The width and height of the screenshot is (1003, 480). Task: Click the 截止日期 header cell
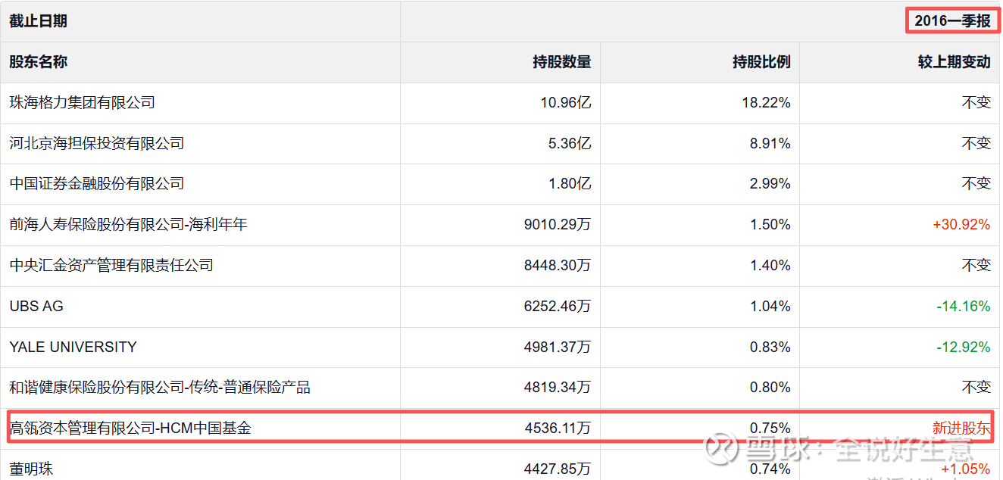coord(39,21)
